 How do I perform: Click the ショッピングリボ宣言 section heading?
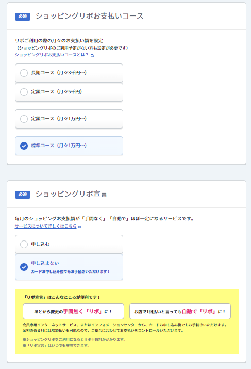coord(72,194)
